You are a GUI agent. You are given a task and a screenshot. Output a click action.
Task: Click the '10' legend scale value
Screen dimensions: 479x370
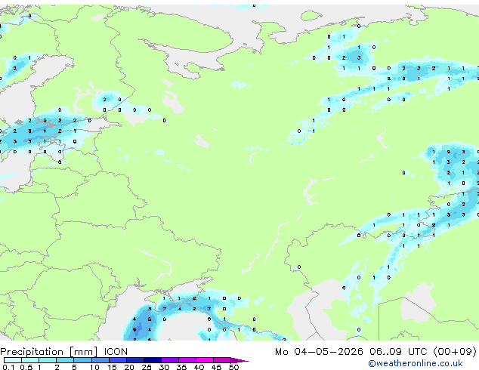(x=94, y=367)
